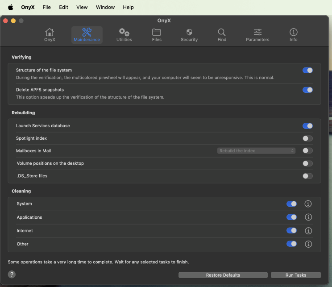The width and height of the screenshot is (332, 287).
Task: Click the Verifying section heading
Action: click(x=21, y=57)
